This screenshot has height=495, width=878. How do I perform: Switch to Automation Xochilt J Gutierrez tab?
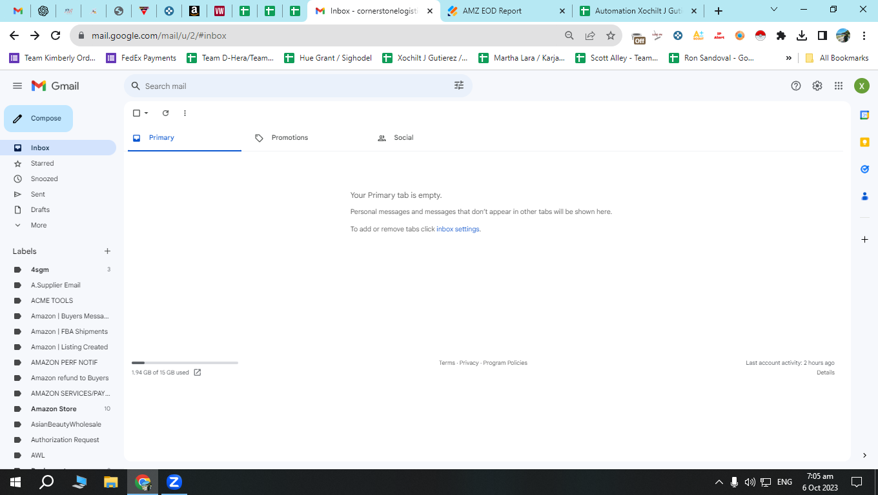pyautogui.click(x=638, y=11)
